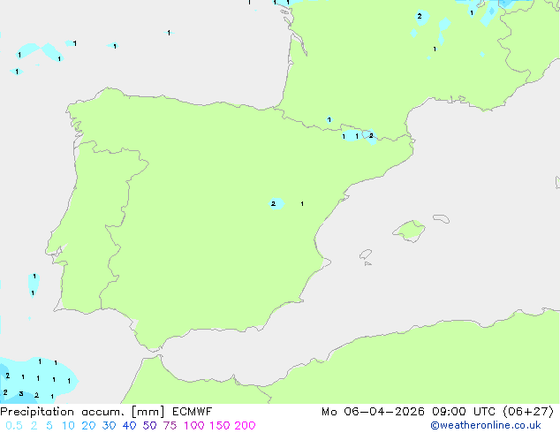Click the 100 mm legend value

pyautogui.click(x=194, y=426)
